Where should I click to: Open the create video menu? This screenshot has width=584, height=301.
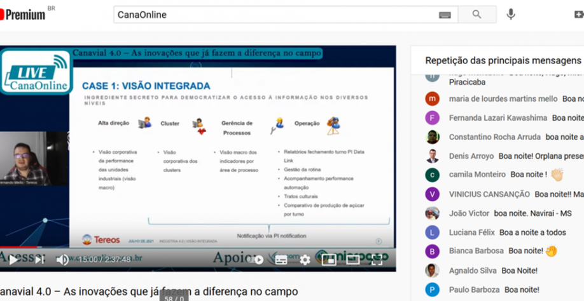click(578, 15)
